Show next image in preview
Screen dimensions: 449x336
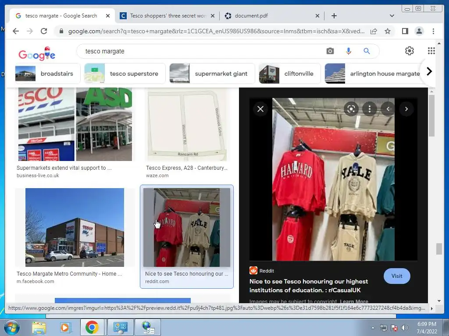[406, 109]
